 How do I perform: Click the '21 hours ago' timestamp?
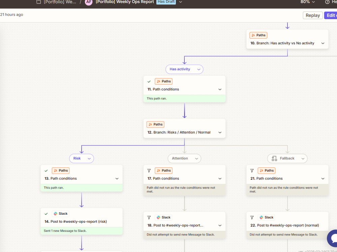[x=11, y=14]
